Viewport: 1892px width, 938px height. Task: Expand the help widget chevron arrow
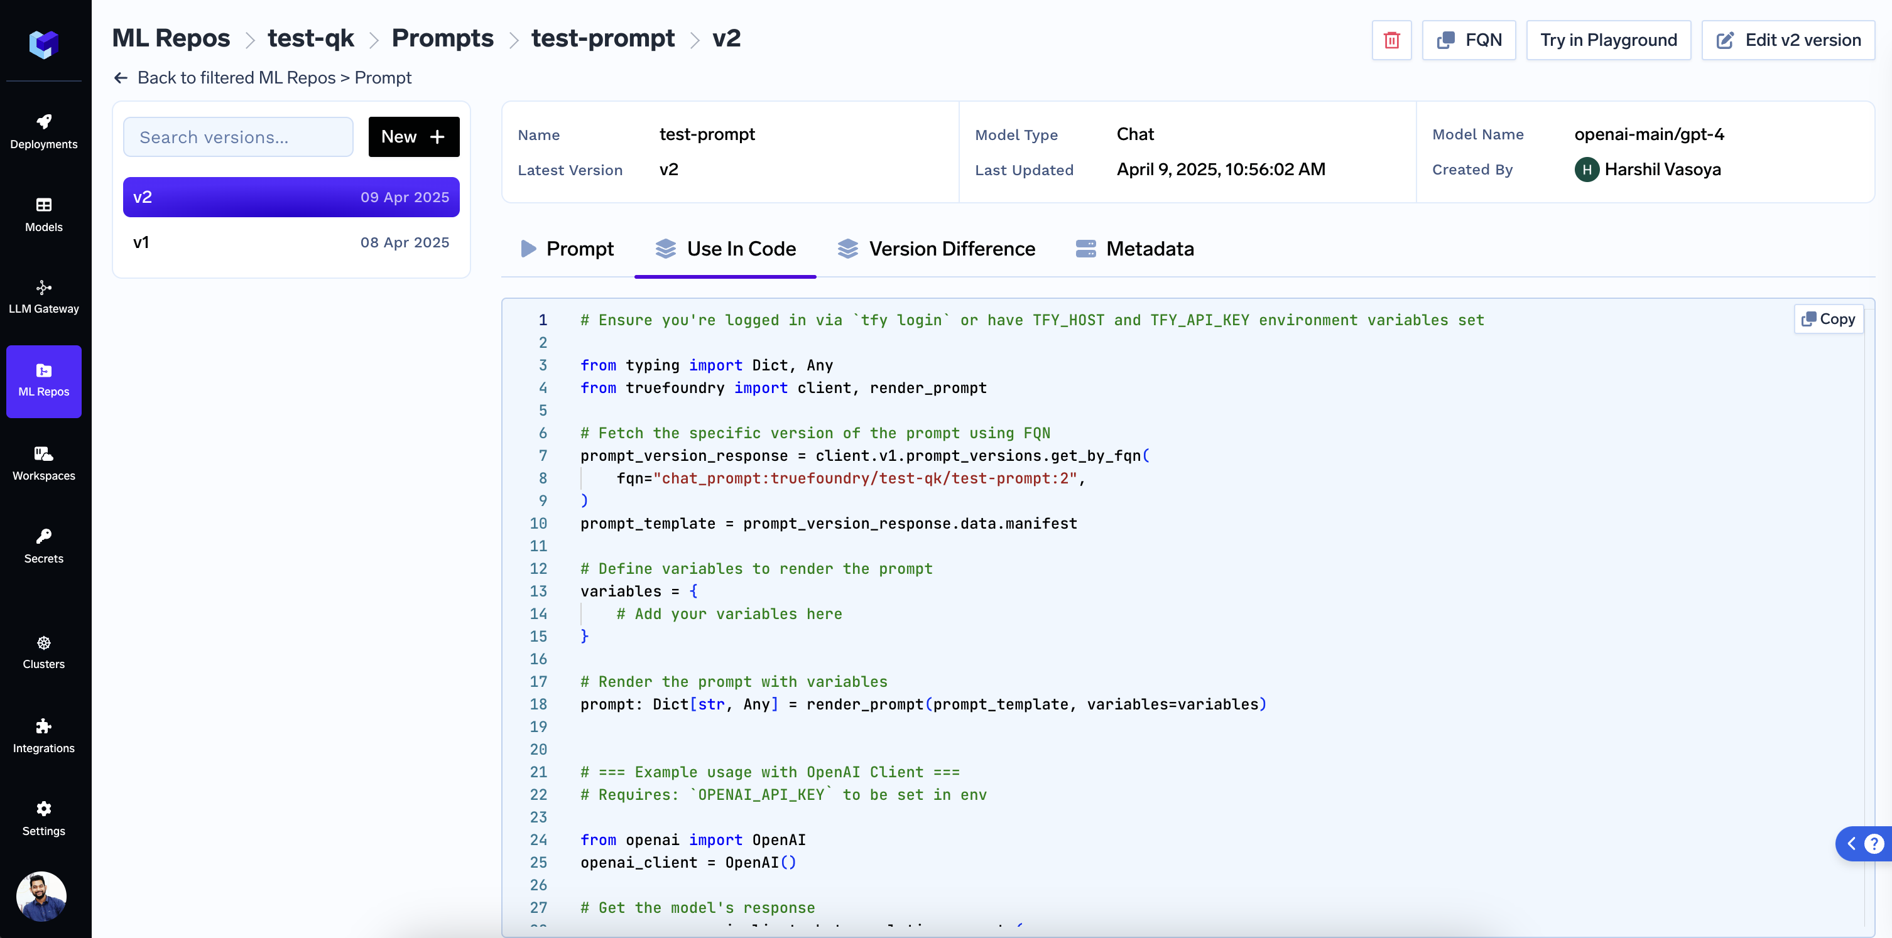pyautogui.click(x=1851, y=843)
